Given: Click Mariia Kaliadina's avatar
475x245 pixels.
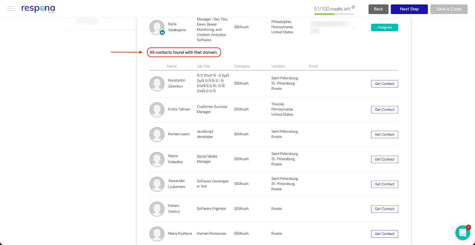Looking at the screenshot, I should click(x=157, y=159).
